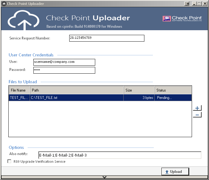Sort by File Name column header
Viewport: 209px width, 180px height.
19,90
